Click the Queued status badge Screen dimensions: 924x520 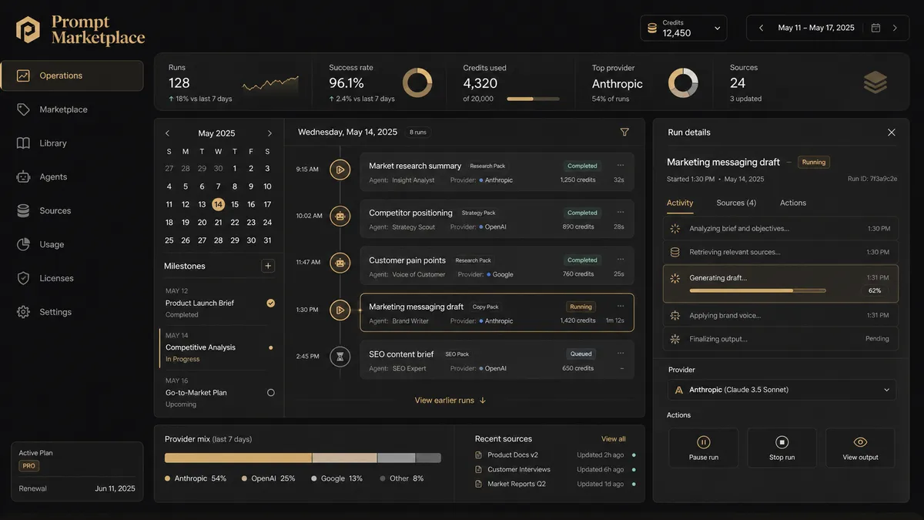pyautogui.click(x=581, y=354)
